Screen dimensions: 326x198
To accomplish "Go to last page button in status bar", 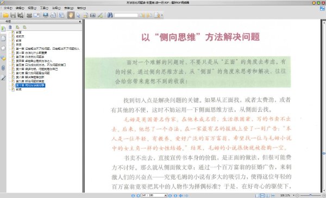I will click(175, 195).
